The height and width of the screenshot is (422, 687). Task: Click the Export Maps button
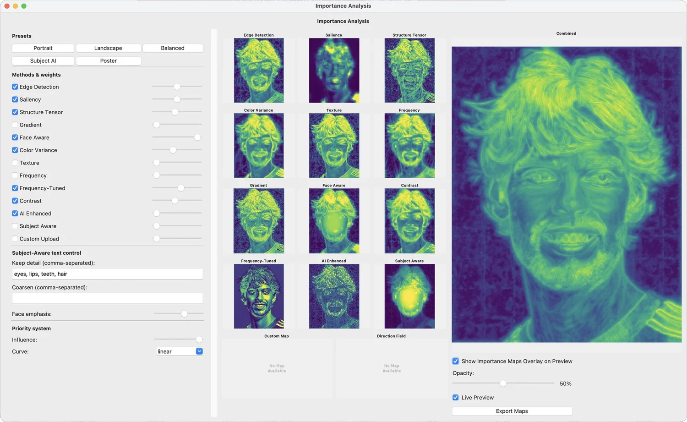tap(512, 411)
